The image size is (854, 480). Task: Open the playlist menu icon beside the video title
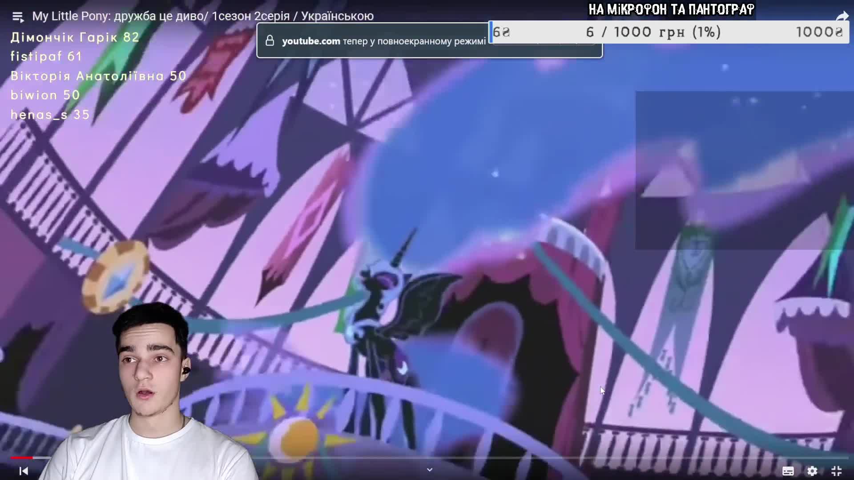18,17
